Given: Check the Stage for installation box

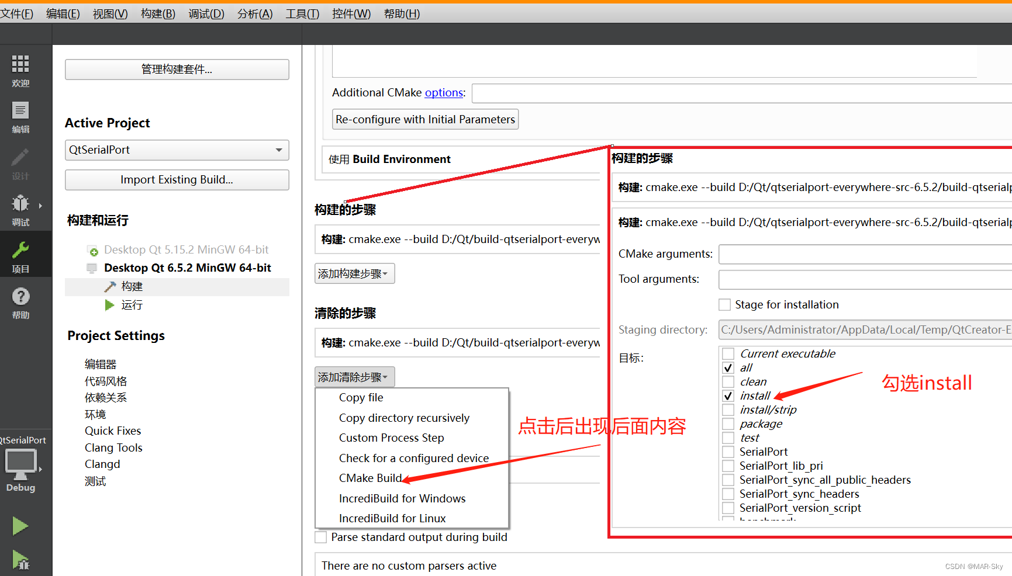Looking at the screenshot, I should click(724, 304).
